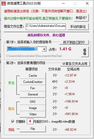Screen dimensions: 94x139
Task: Click the 有疑问? help button
Action: tap(81, 18)
